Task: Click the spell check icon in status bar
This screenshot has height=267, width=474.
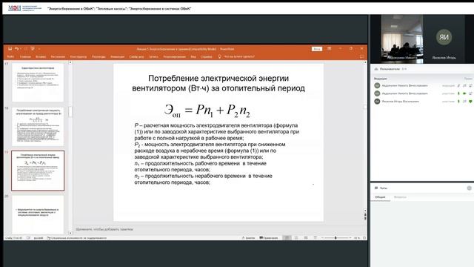Action: click(x=28, y=238)
